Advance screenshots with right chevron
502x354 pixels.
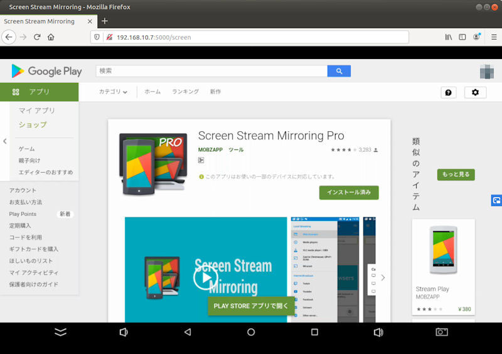point(383,278)
